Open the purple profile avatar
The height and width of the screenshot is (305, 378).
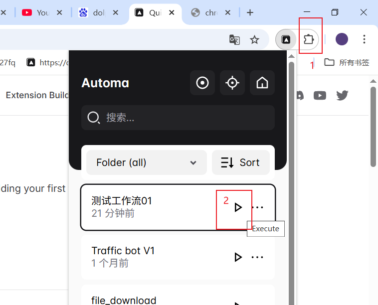pyautogui.click(x=342, y=39)
